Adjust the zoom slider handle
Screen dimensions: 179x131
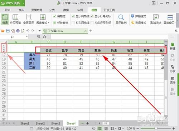click(x=156, y=129)
